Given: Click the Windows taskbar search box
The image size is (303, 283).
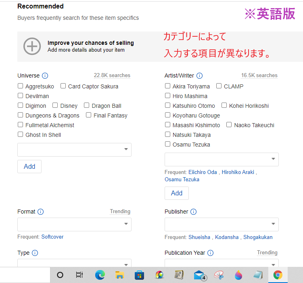Looking at the screenshot, I should pyautogui.click(x=25, y=275).
